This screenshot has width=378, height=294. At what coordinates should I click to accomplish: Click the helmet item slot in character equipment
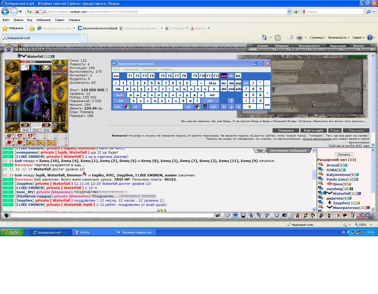click(12, 67)
